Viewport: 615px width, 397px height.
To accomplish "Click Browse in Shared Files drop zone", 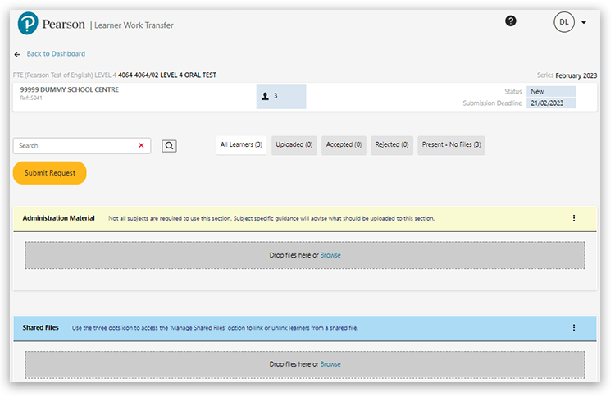I will [x=330, y=364].
